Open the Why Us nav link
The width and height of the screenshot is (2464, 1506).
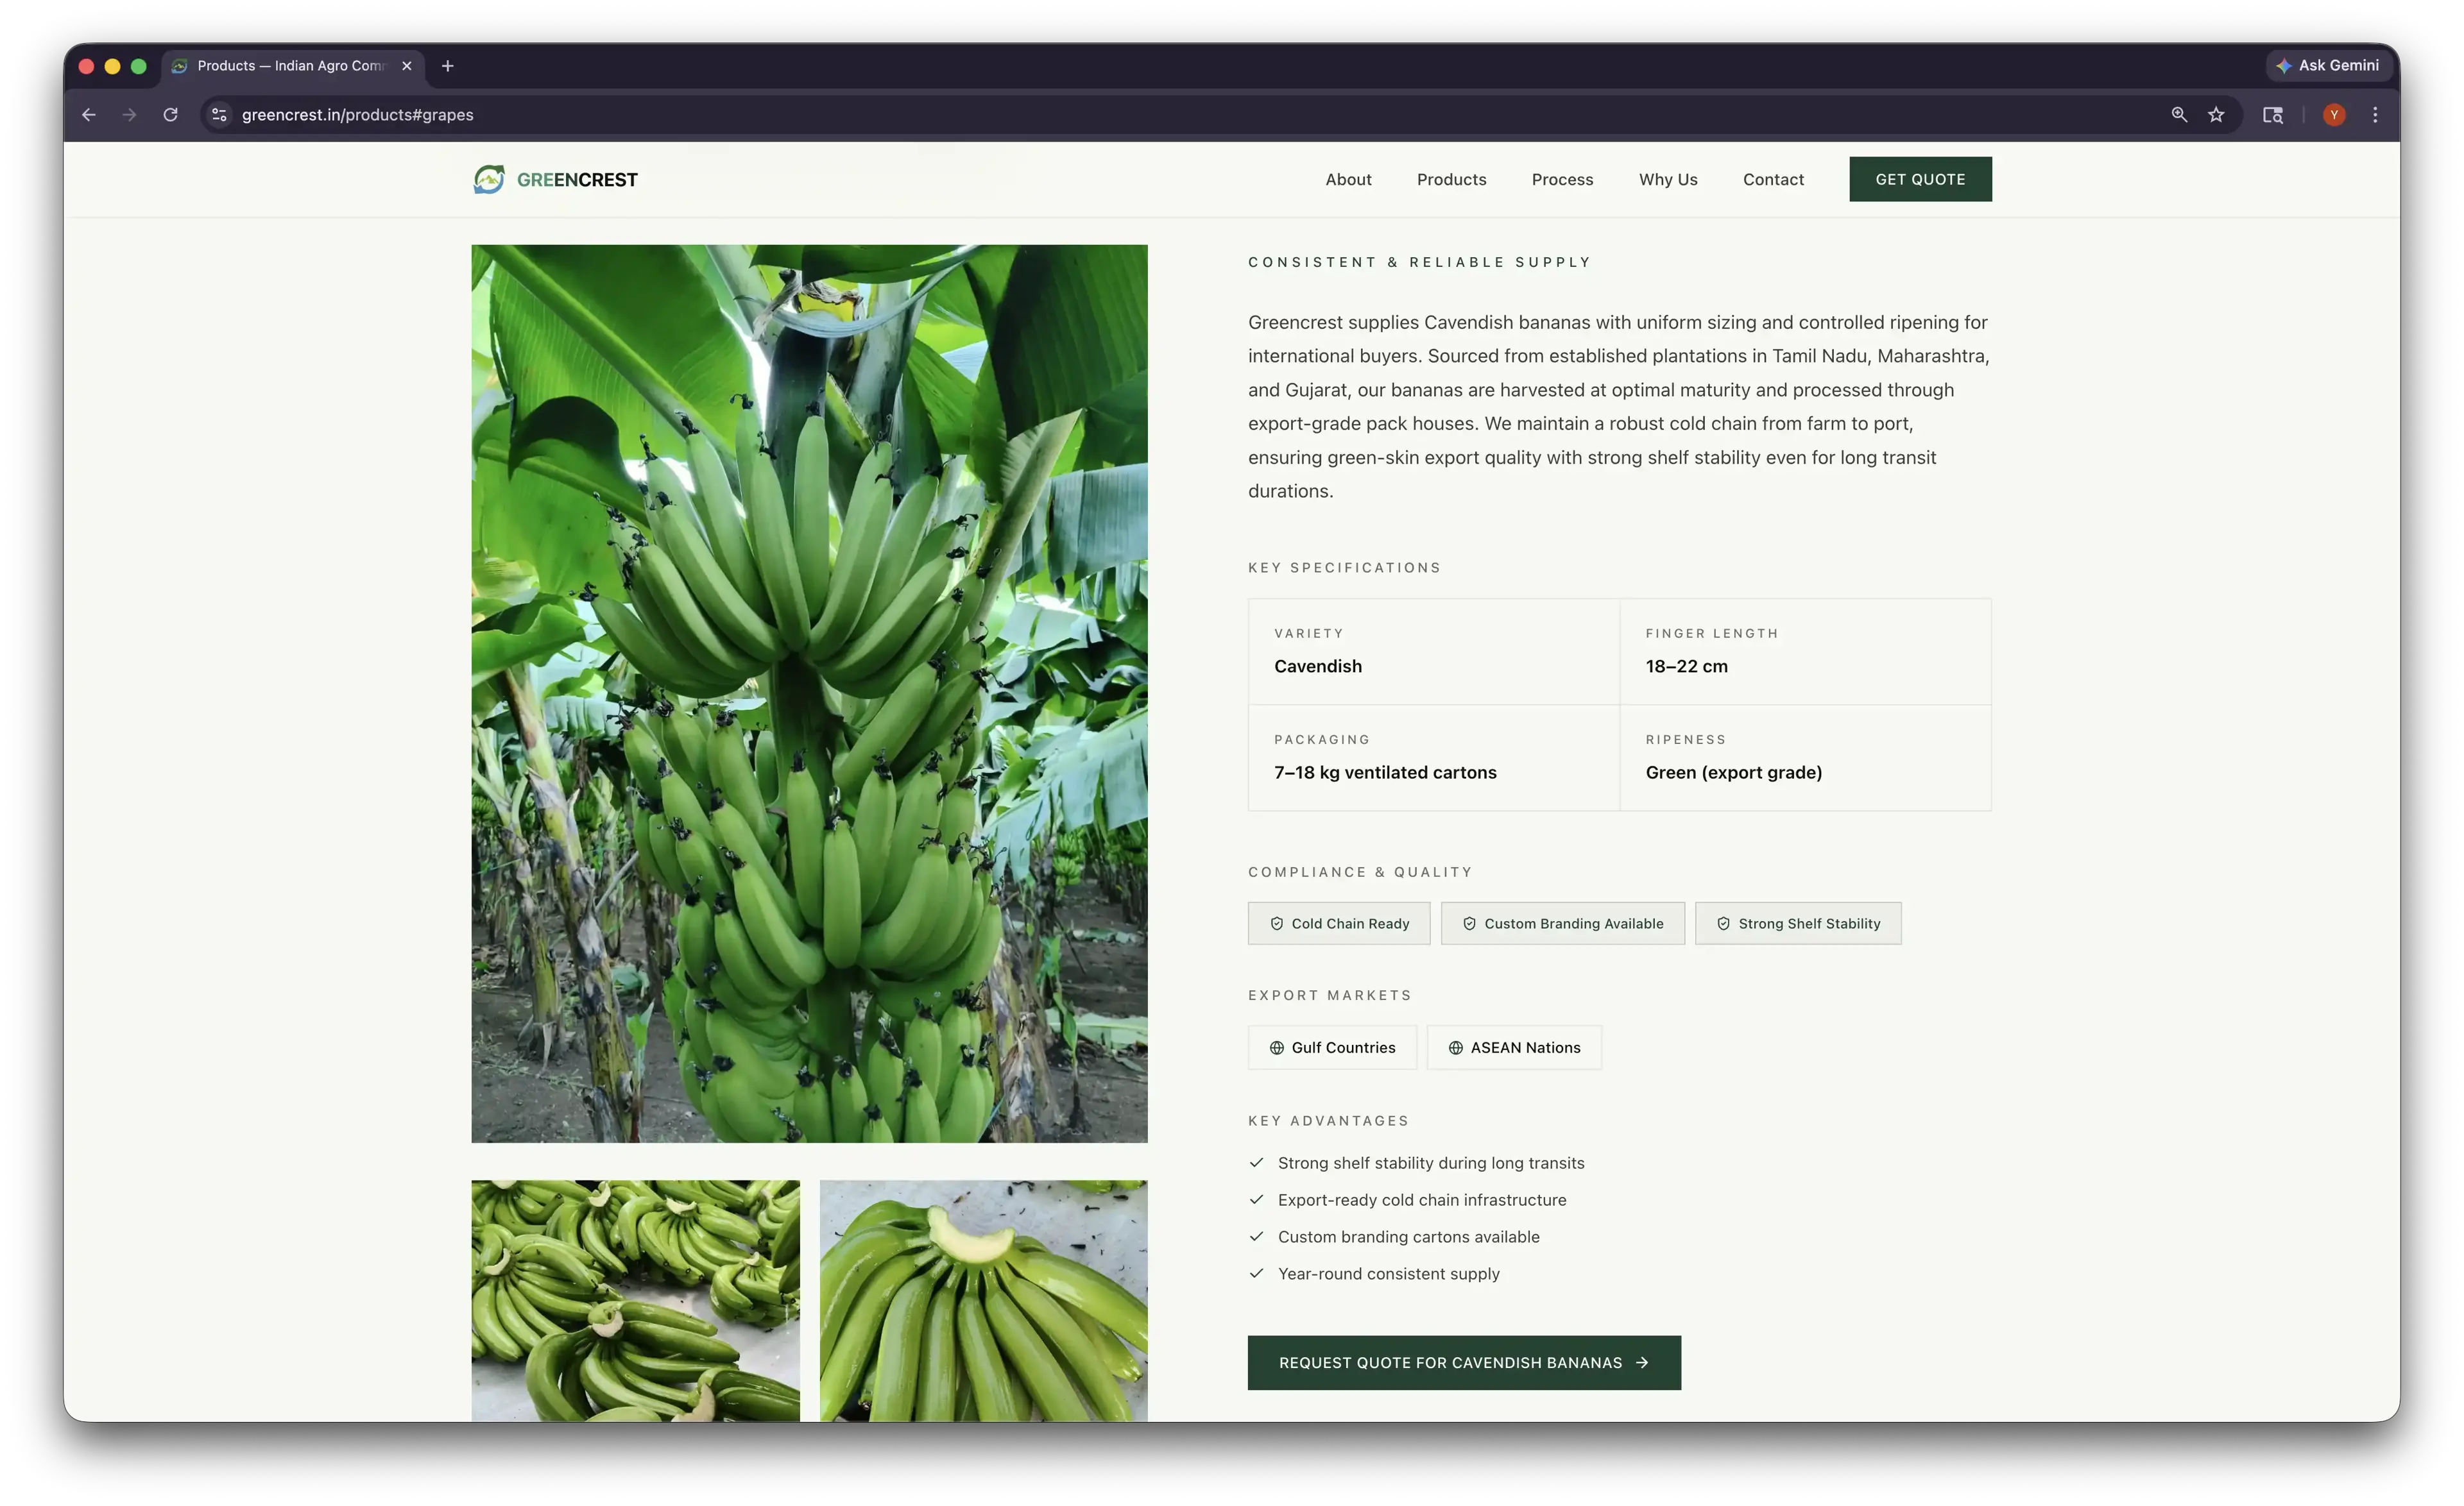point(1668,180)
